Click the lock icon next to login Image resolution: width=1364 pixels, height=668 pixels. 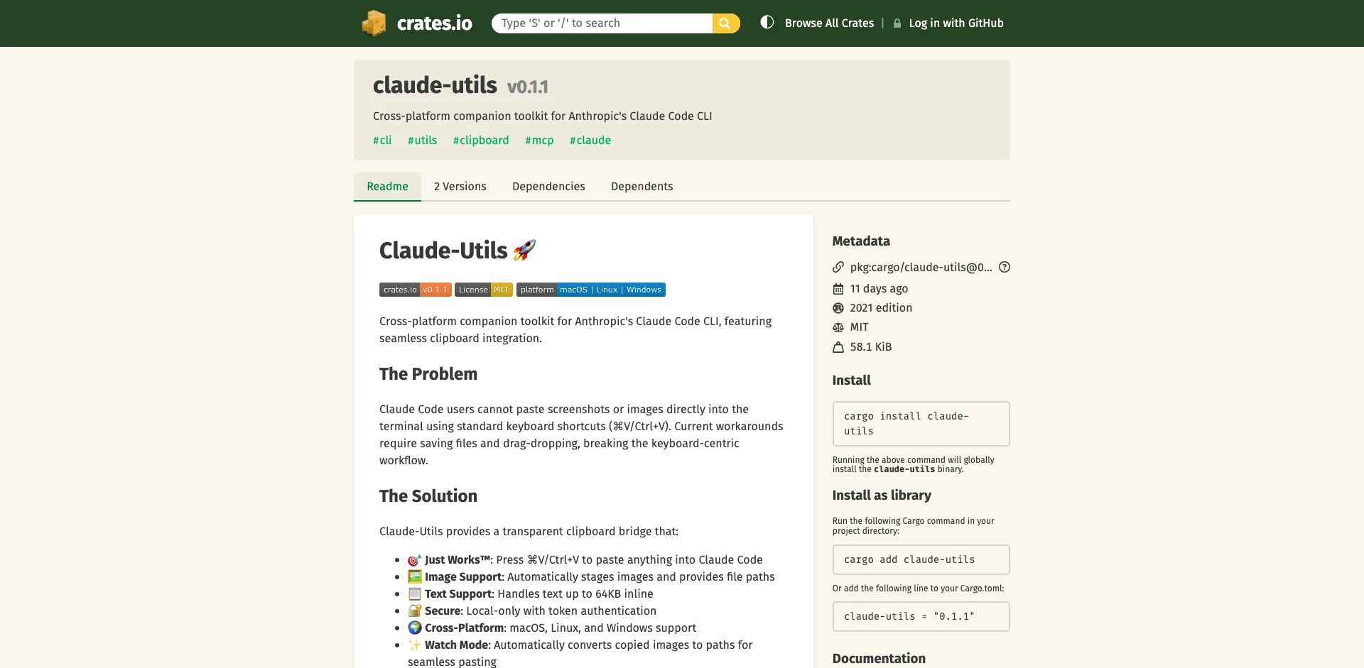[897, 23]
